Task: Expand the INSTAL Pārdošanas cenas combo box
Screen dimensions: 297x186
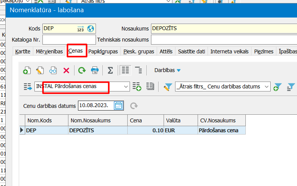Action: [126, 87]
